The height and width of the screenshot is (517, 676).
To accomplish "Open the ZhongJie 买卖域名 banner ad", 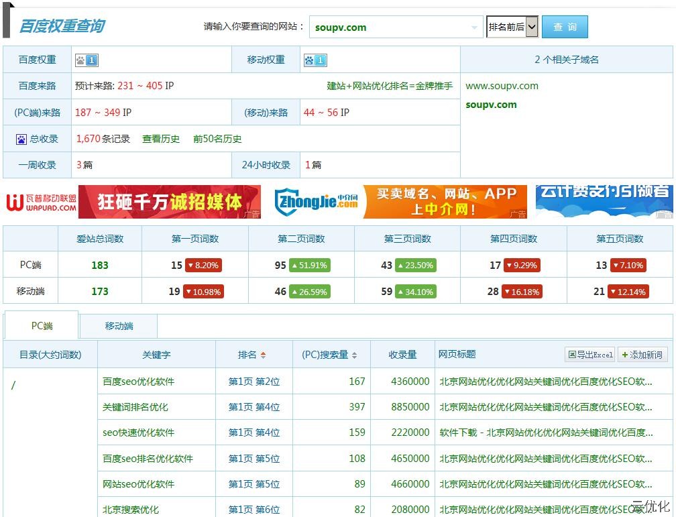I will coord(400,202).
